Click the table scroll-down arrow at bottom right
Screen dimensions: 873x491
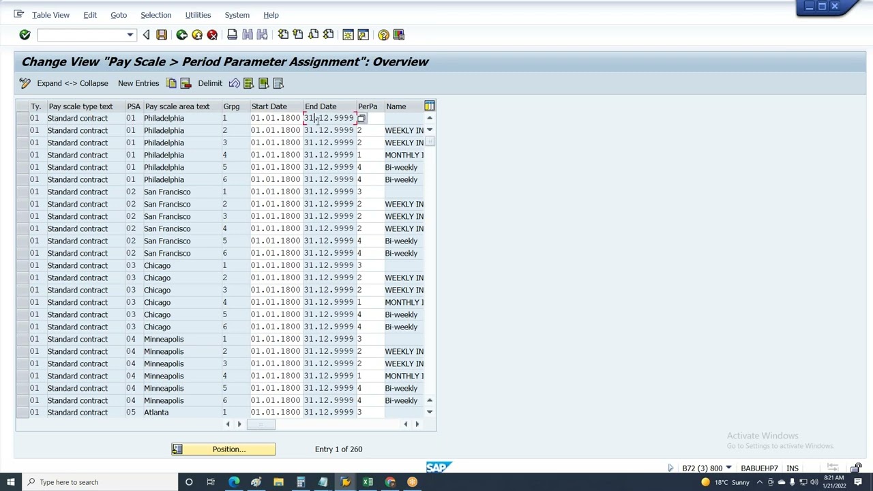click(430, 412)
